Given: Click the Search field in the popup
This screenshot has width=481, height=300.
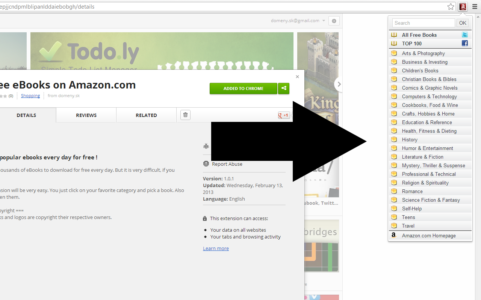Looking at the screenshot, I should (424, 23).
